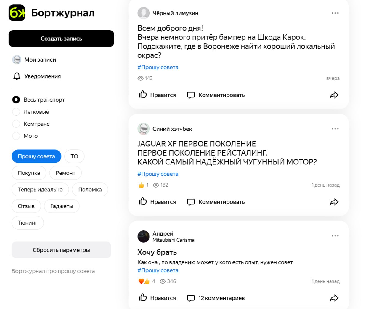Screen dimensions: 379x309
Task: Click the Тюнинг tag chip
Action: (x=28, y=223)
